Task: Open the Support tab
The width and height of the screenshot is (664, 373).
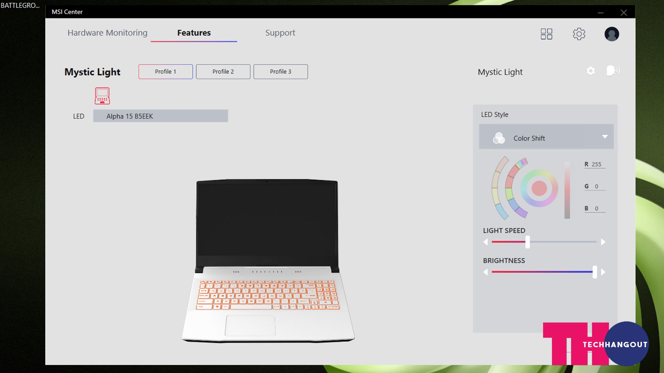Action: click(x=280, y=33)
